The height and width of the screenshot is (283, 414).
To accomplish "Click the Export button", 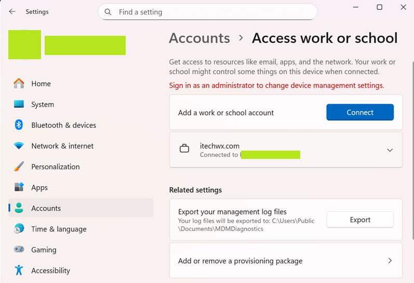I will pos(360,220).
